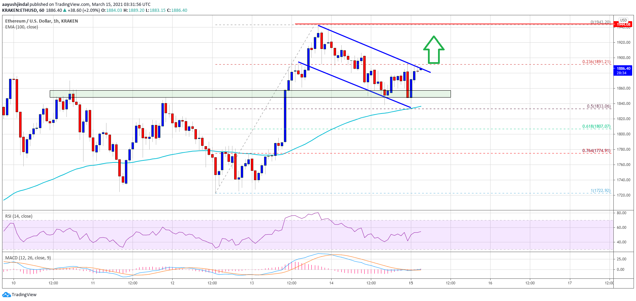This screenshot has width=636, height=301.
Task: Click the red horizontal resistance line
Action: [x=452, y=24]
